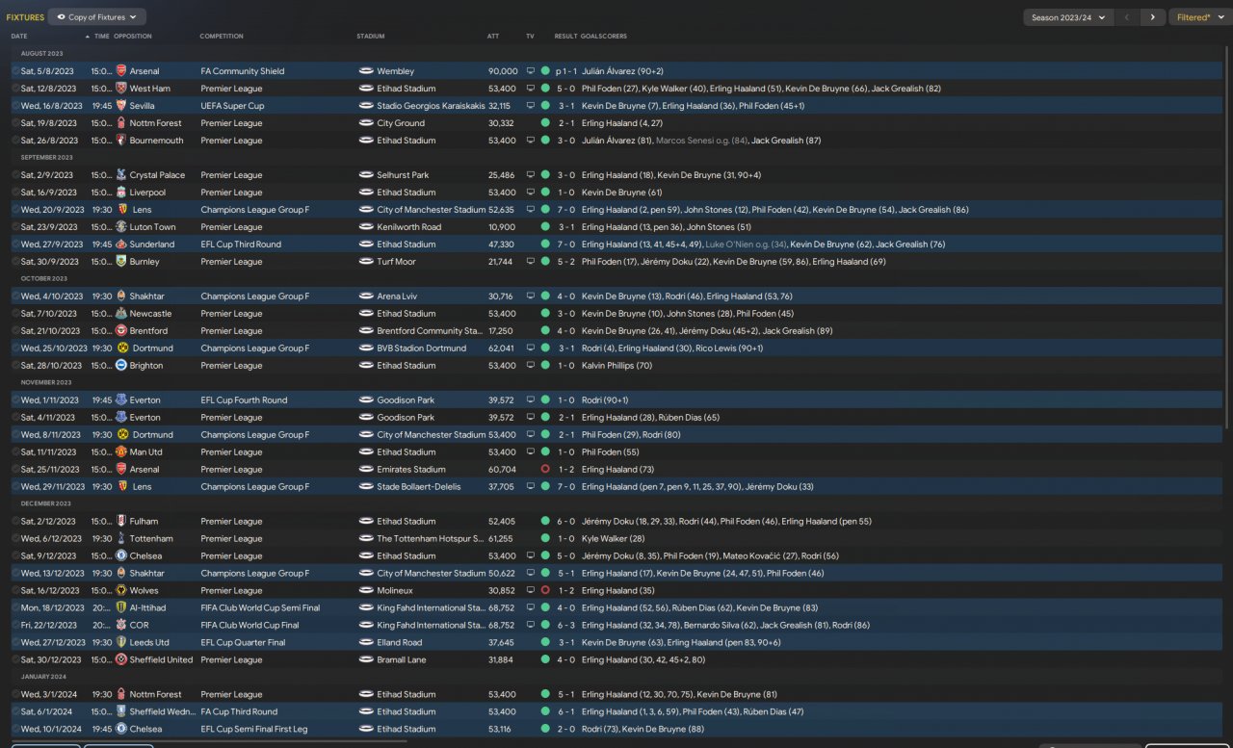
Task: Go to the previous season with the left arrow
Action: 1127,17
